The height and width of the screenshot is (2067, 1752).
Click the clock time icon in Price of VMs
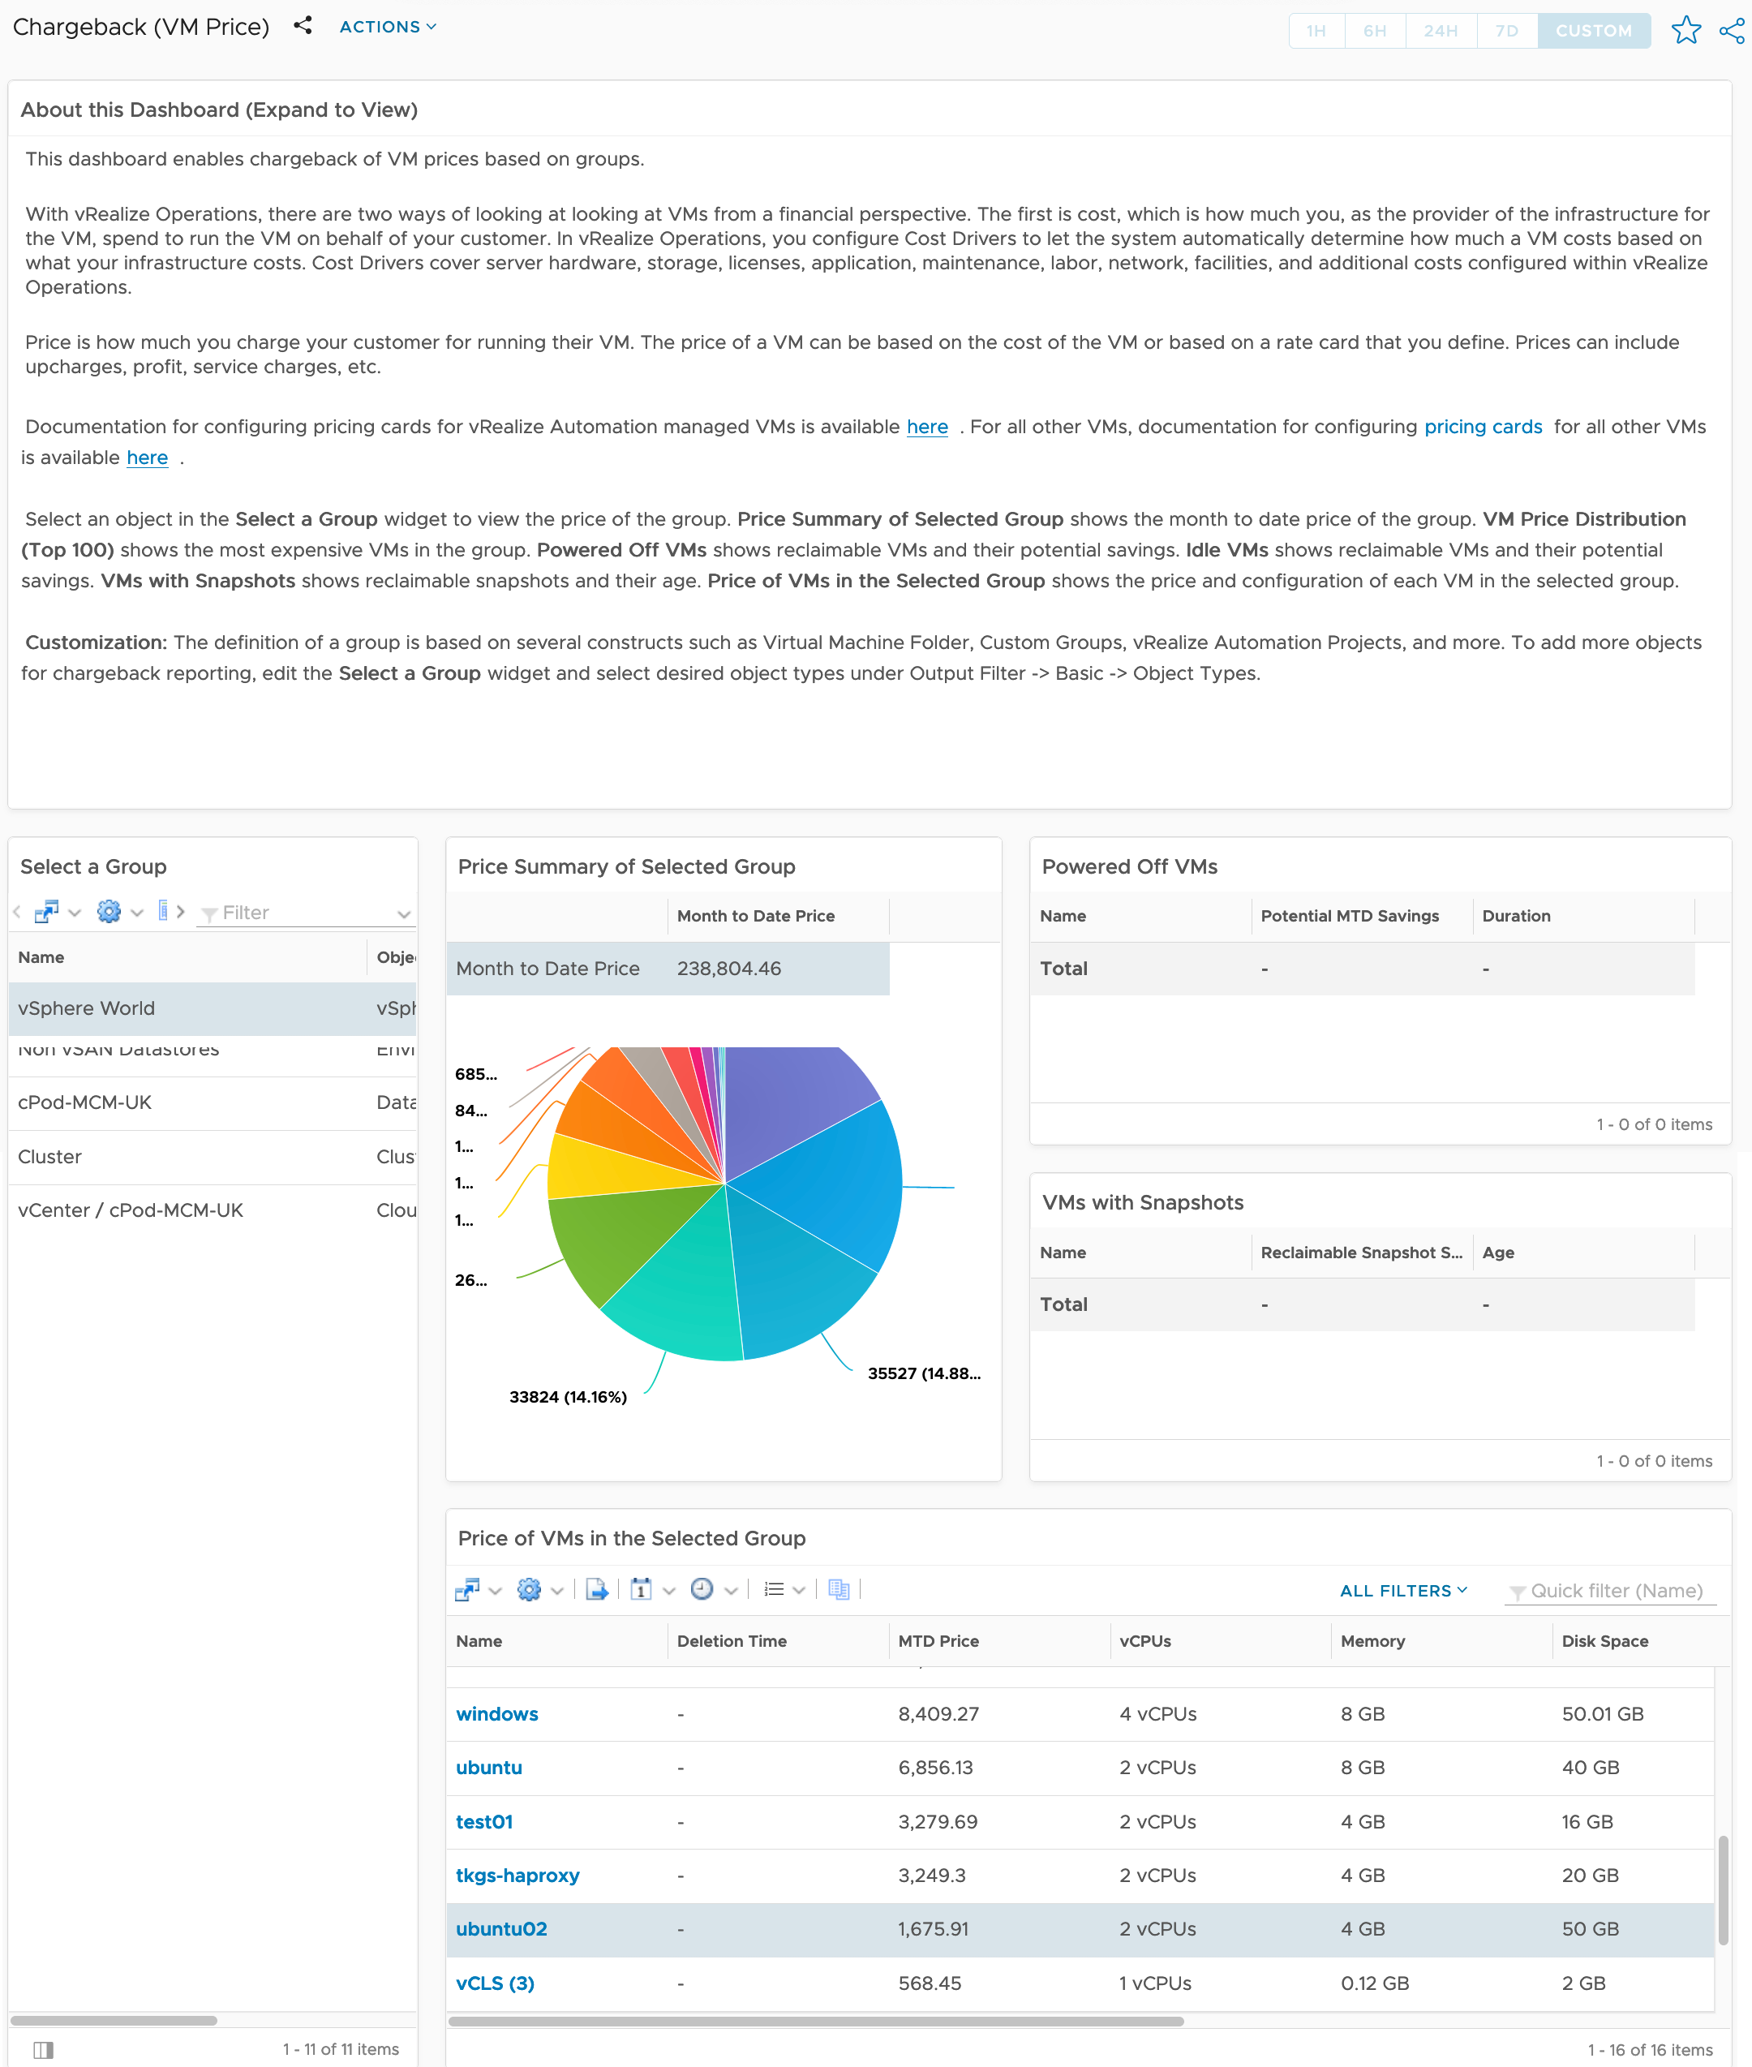click(x=702, y=1590)
